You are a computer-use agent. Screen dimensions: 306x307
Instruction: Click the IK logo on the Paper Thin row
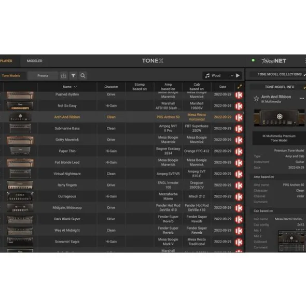(239, 152)
